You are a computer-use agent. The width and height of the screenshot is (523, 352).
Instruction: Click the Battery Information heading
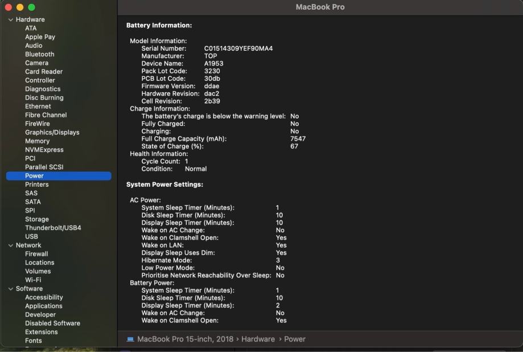point(159,26)
